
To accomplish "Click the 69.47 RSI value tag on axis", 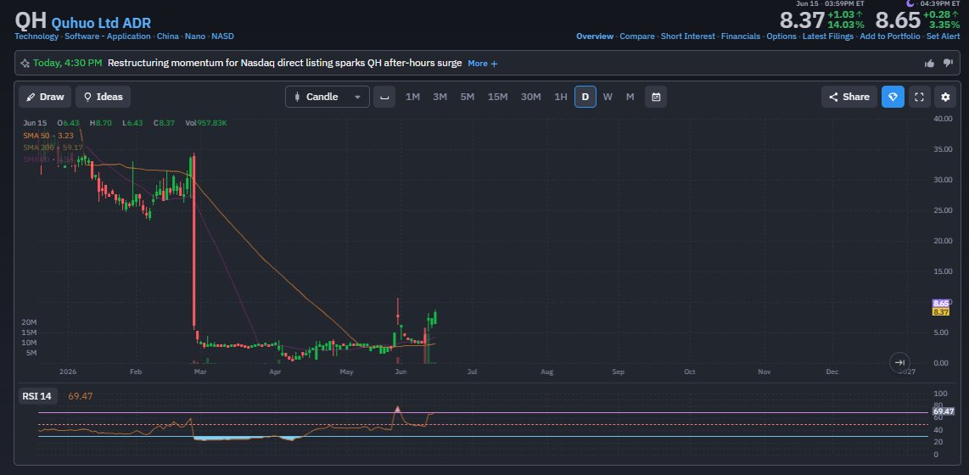I will point(944,411).
